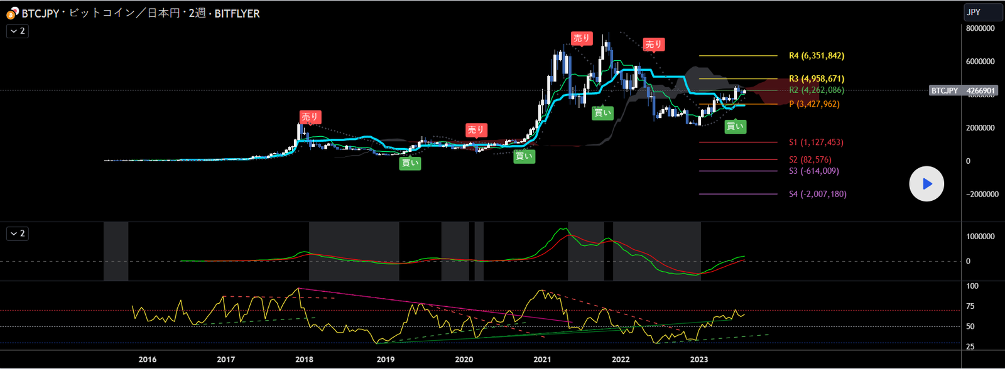
Task: Click the sell signal label at the 2021 peak
Action: pyautogui.click(x=582, y=38)
